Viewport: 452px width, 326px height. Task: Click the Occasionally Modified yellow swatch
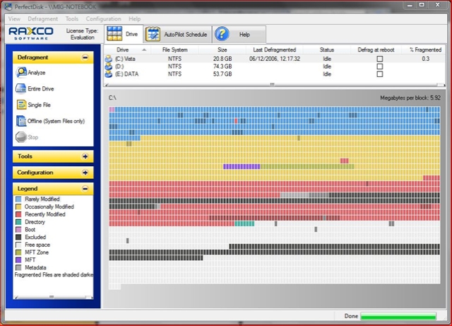pyautogui.click(x=18, y=206)
